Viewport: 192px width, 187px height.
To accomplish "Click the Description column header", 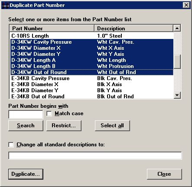I will point(133,29).
